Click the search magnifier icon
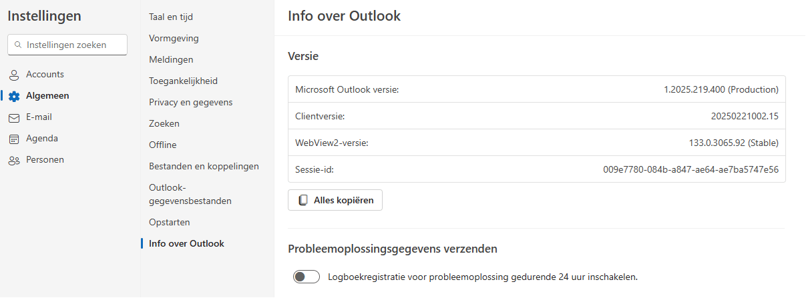The height and width of the screenshot is (298, 806). tap(18, 45)
